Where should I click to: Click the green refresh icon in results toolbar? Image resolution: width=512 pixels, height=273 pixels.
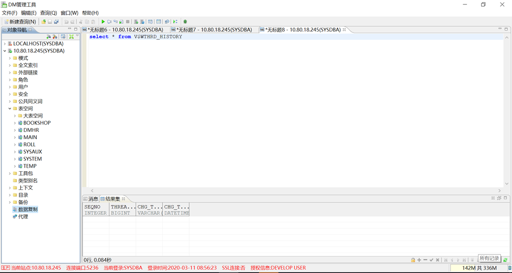pos(505,260)
